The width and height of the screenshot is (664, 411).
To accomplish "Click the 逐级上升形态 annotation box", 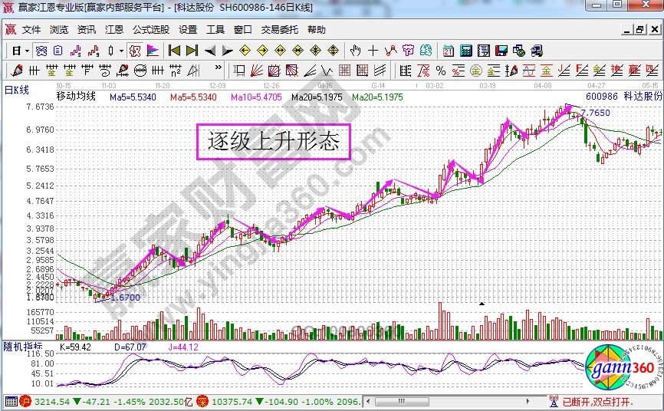I will [x=274, y=141].
